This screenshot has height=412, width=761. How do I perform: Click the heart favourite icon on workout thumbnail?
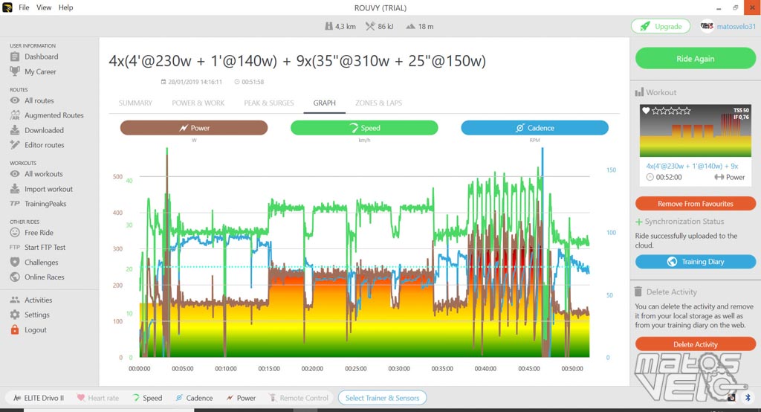(646, 111)
